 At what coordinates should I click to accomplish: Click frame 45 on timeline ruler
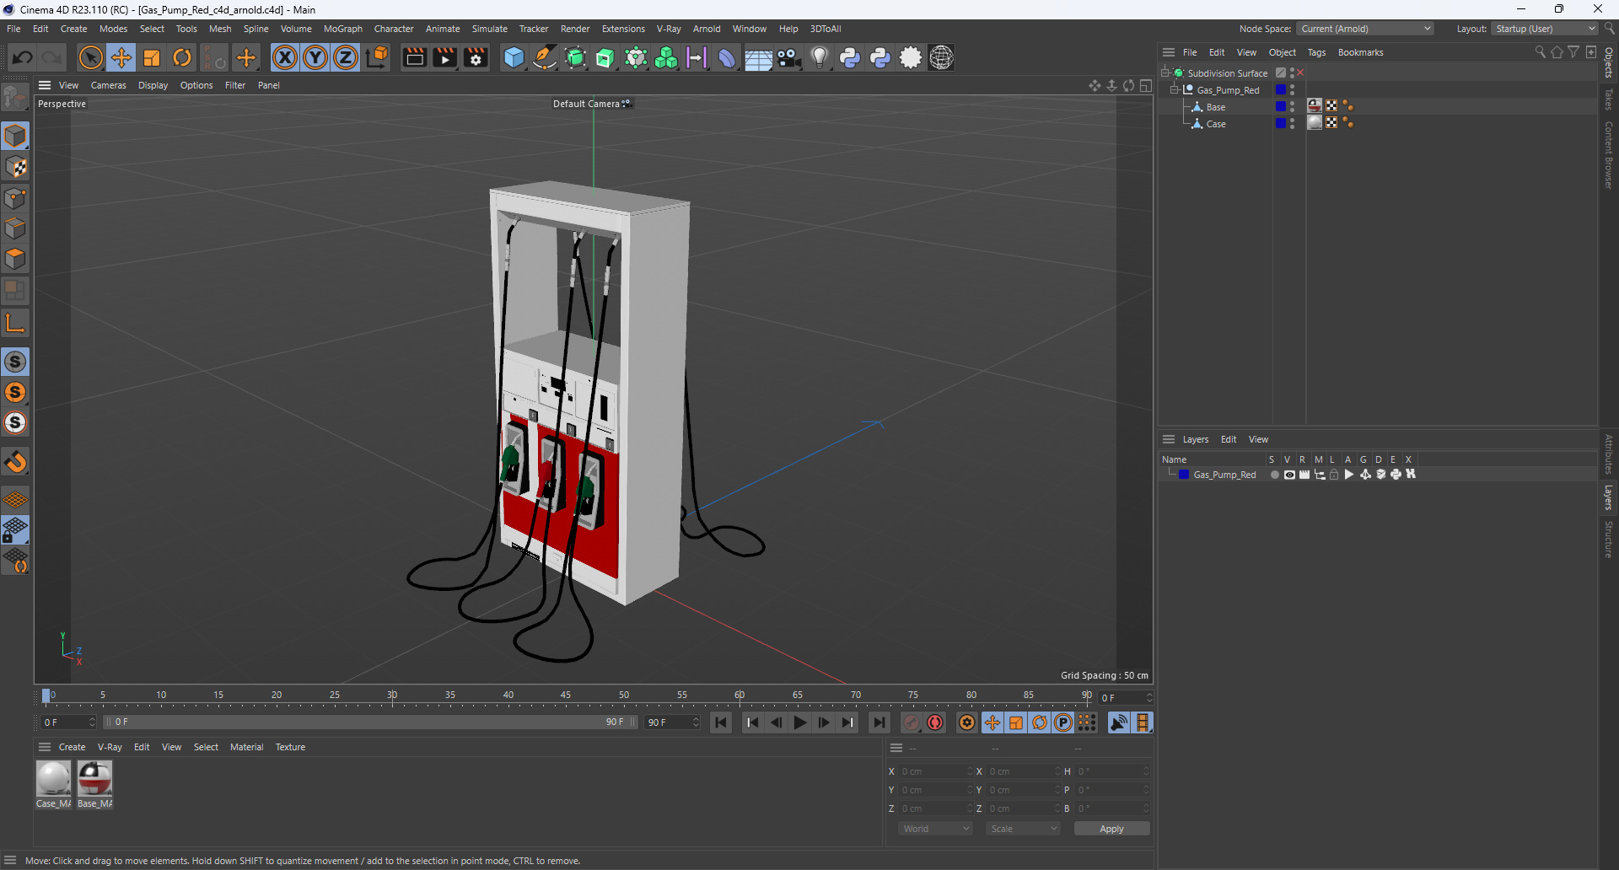566,696
